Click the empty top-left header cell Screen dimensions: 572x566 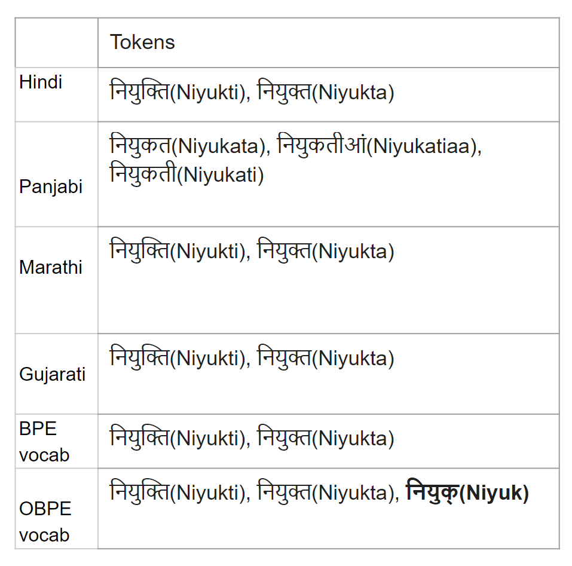coord(57,42)
